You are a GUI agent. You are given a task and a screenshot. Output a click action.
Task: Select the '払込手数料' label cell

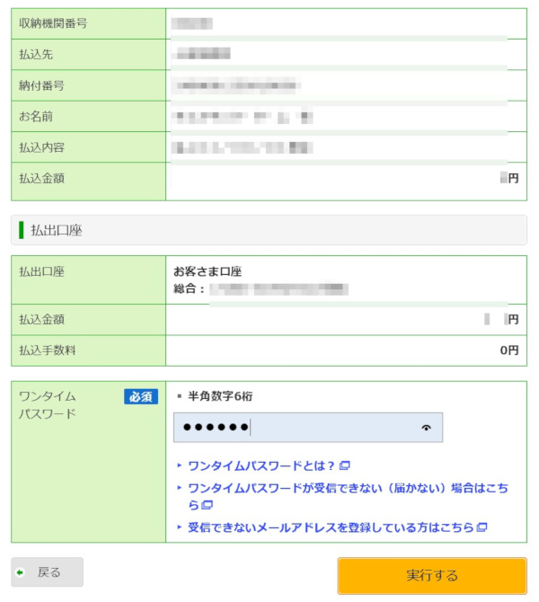tap(89, 350)
